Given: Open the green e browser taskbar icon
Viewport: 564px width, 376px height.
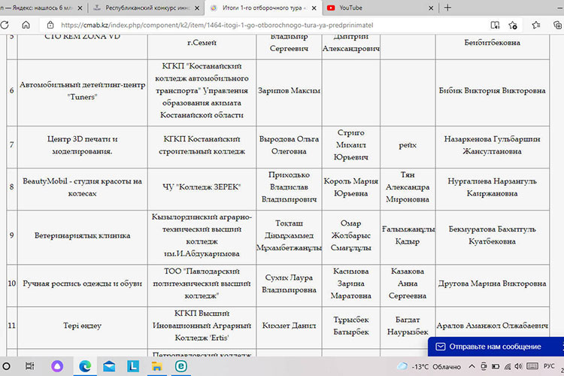Looking at the screenshot, I should [x=181, y=366].
